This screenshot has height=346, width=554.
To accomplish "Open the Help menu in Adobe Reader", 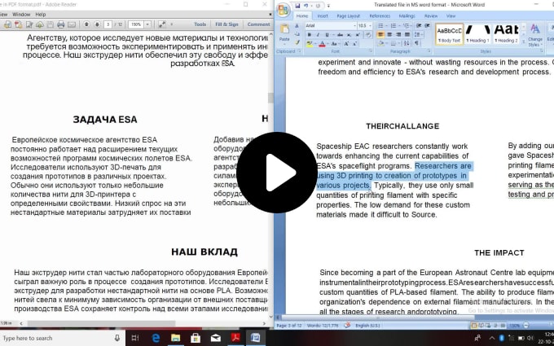I will coord(41,15).
